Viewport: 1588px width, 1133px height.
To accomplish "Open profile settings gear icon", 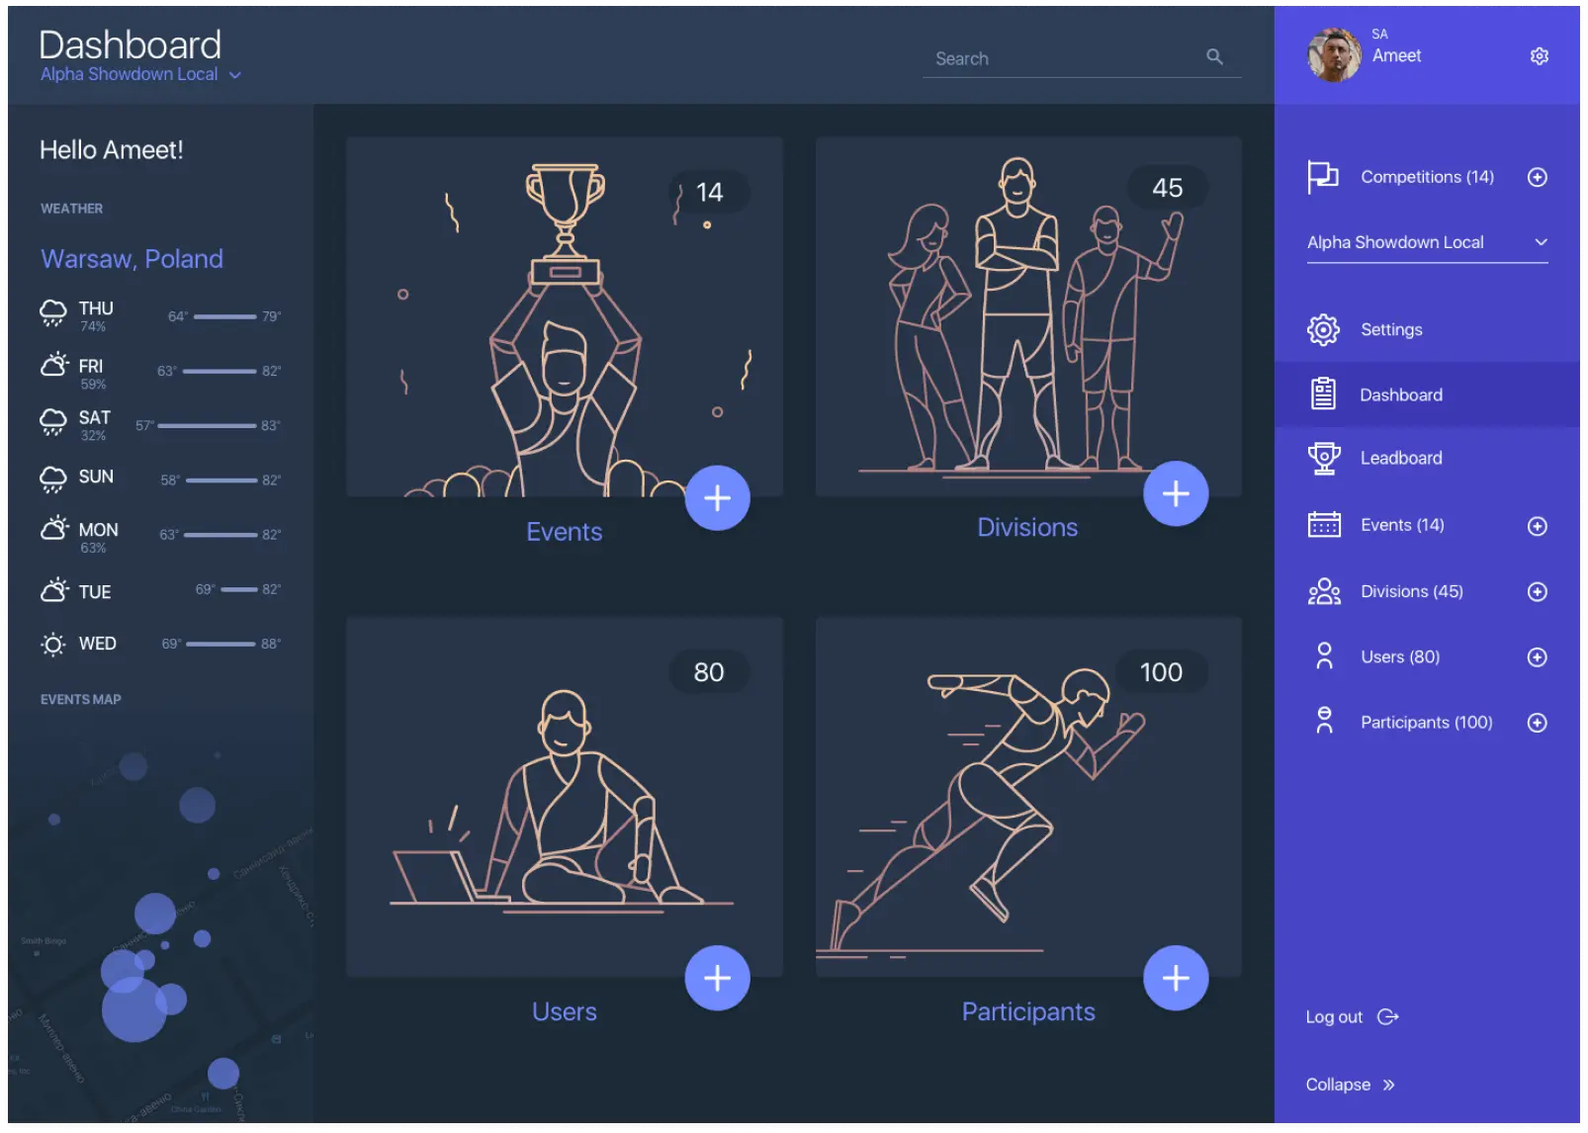I will 1539,56.
